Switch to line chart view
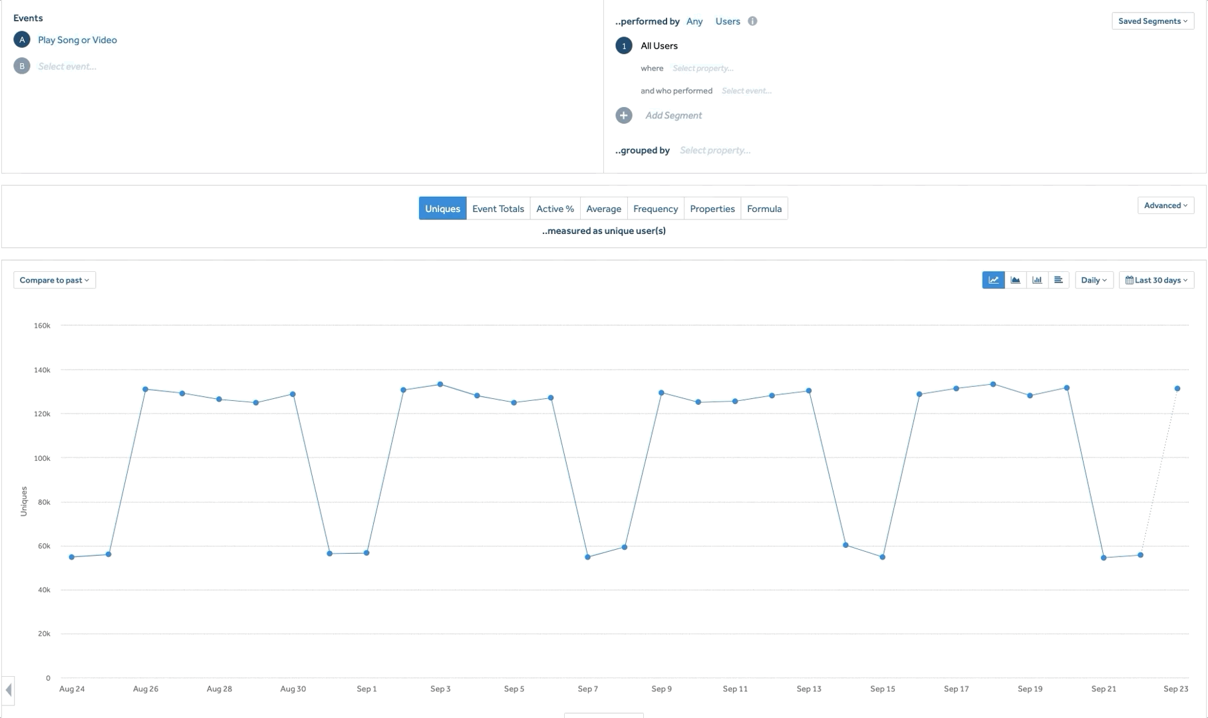Image resolution: width=1208 pixels, height=718 pixels. (993, 280)
